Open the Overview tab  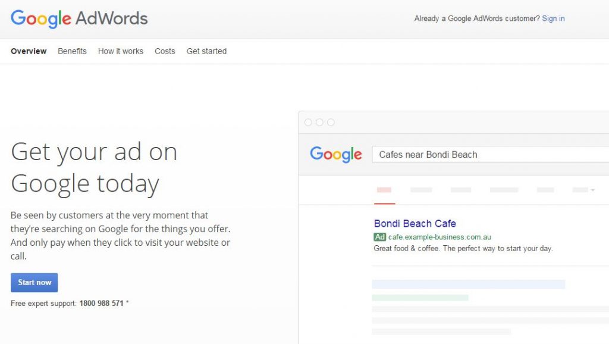coord(29,51)
